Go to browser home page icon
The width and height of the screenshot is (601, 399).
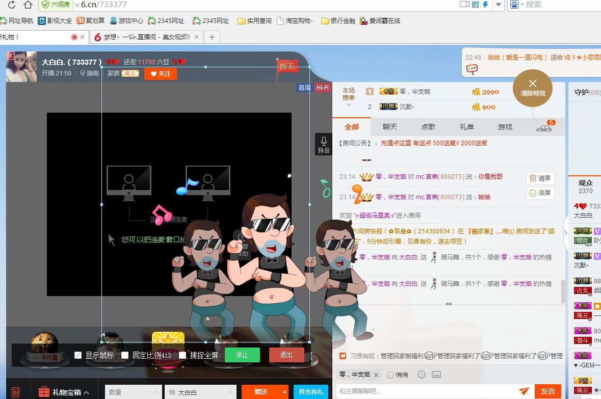(x=28, y=5)
